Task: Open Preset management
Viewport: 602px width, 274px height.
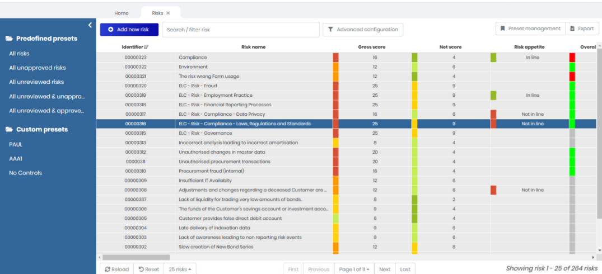Action: click(530, 29)
